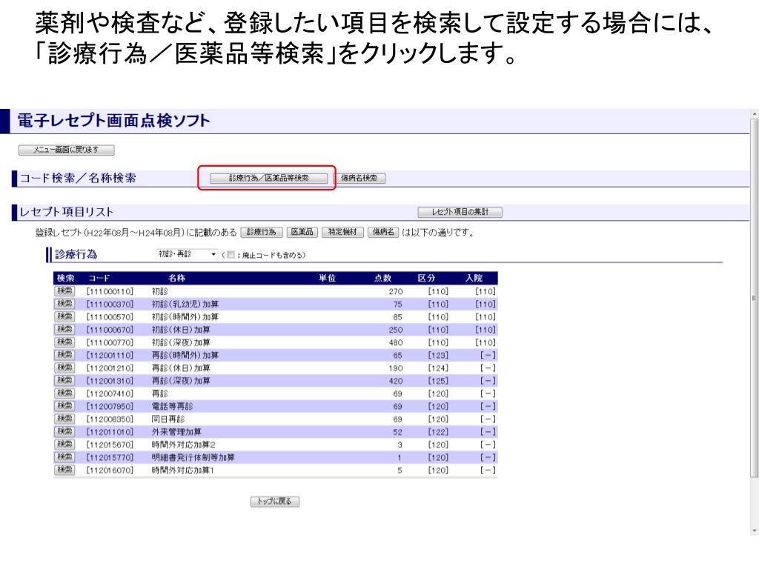Viewport: 759px width, 569px height.
Task: Select the 診療行為 category button
Action: [261, 233]
